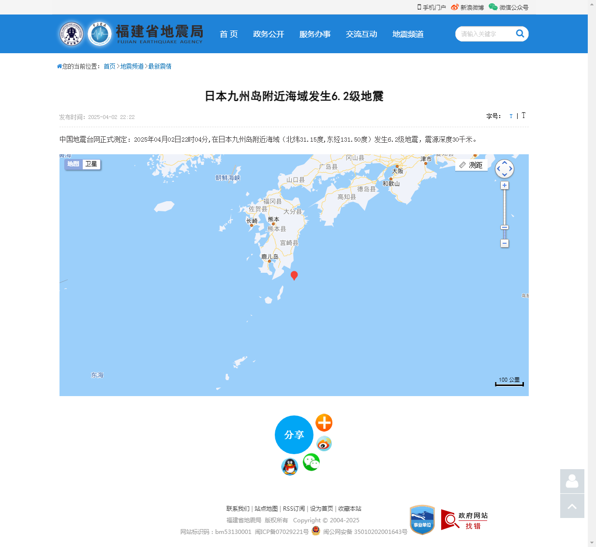Screen dimensions: 596x547
Task: Zoom in with the plus button
Action: click(x=505, y=185)
